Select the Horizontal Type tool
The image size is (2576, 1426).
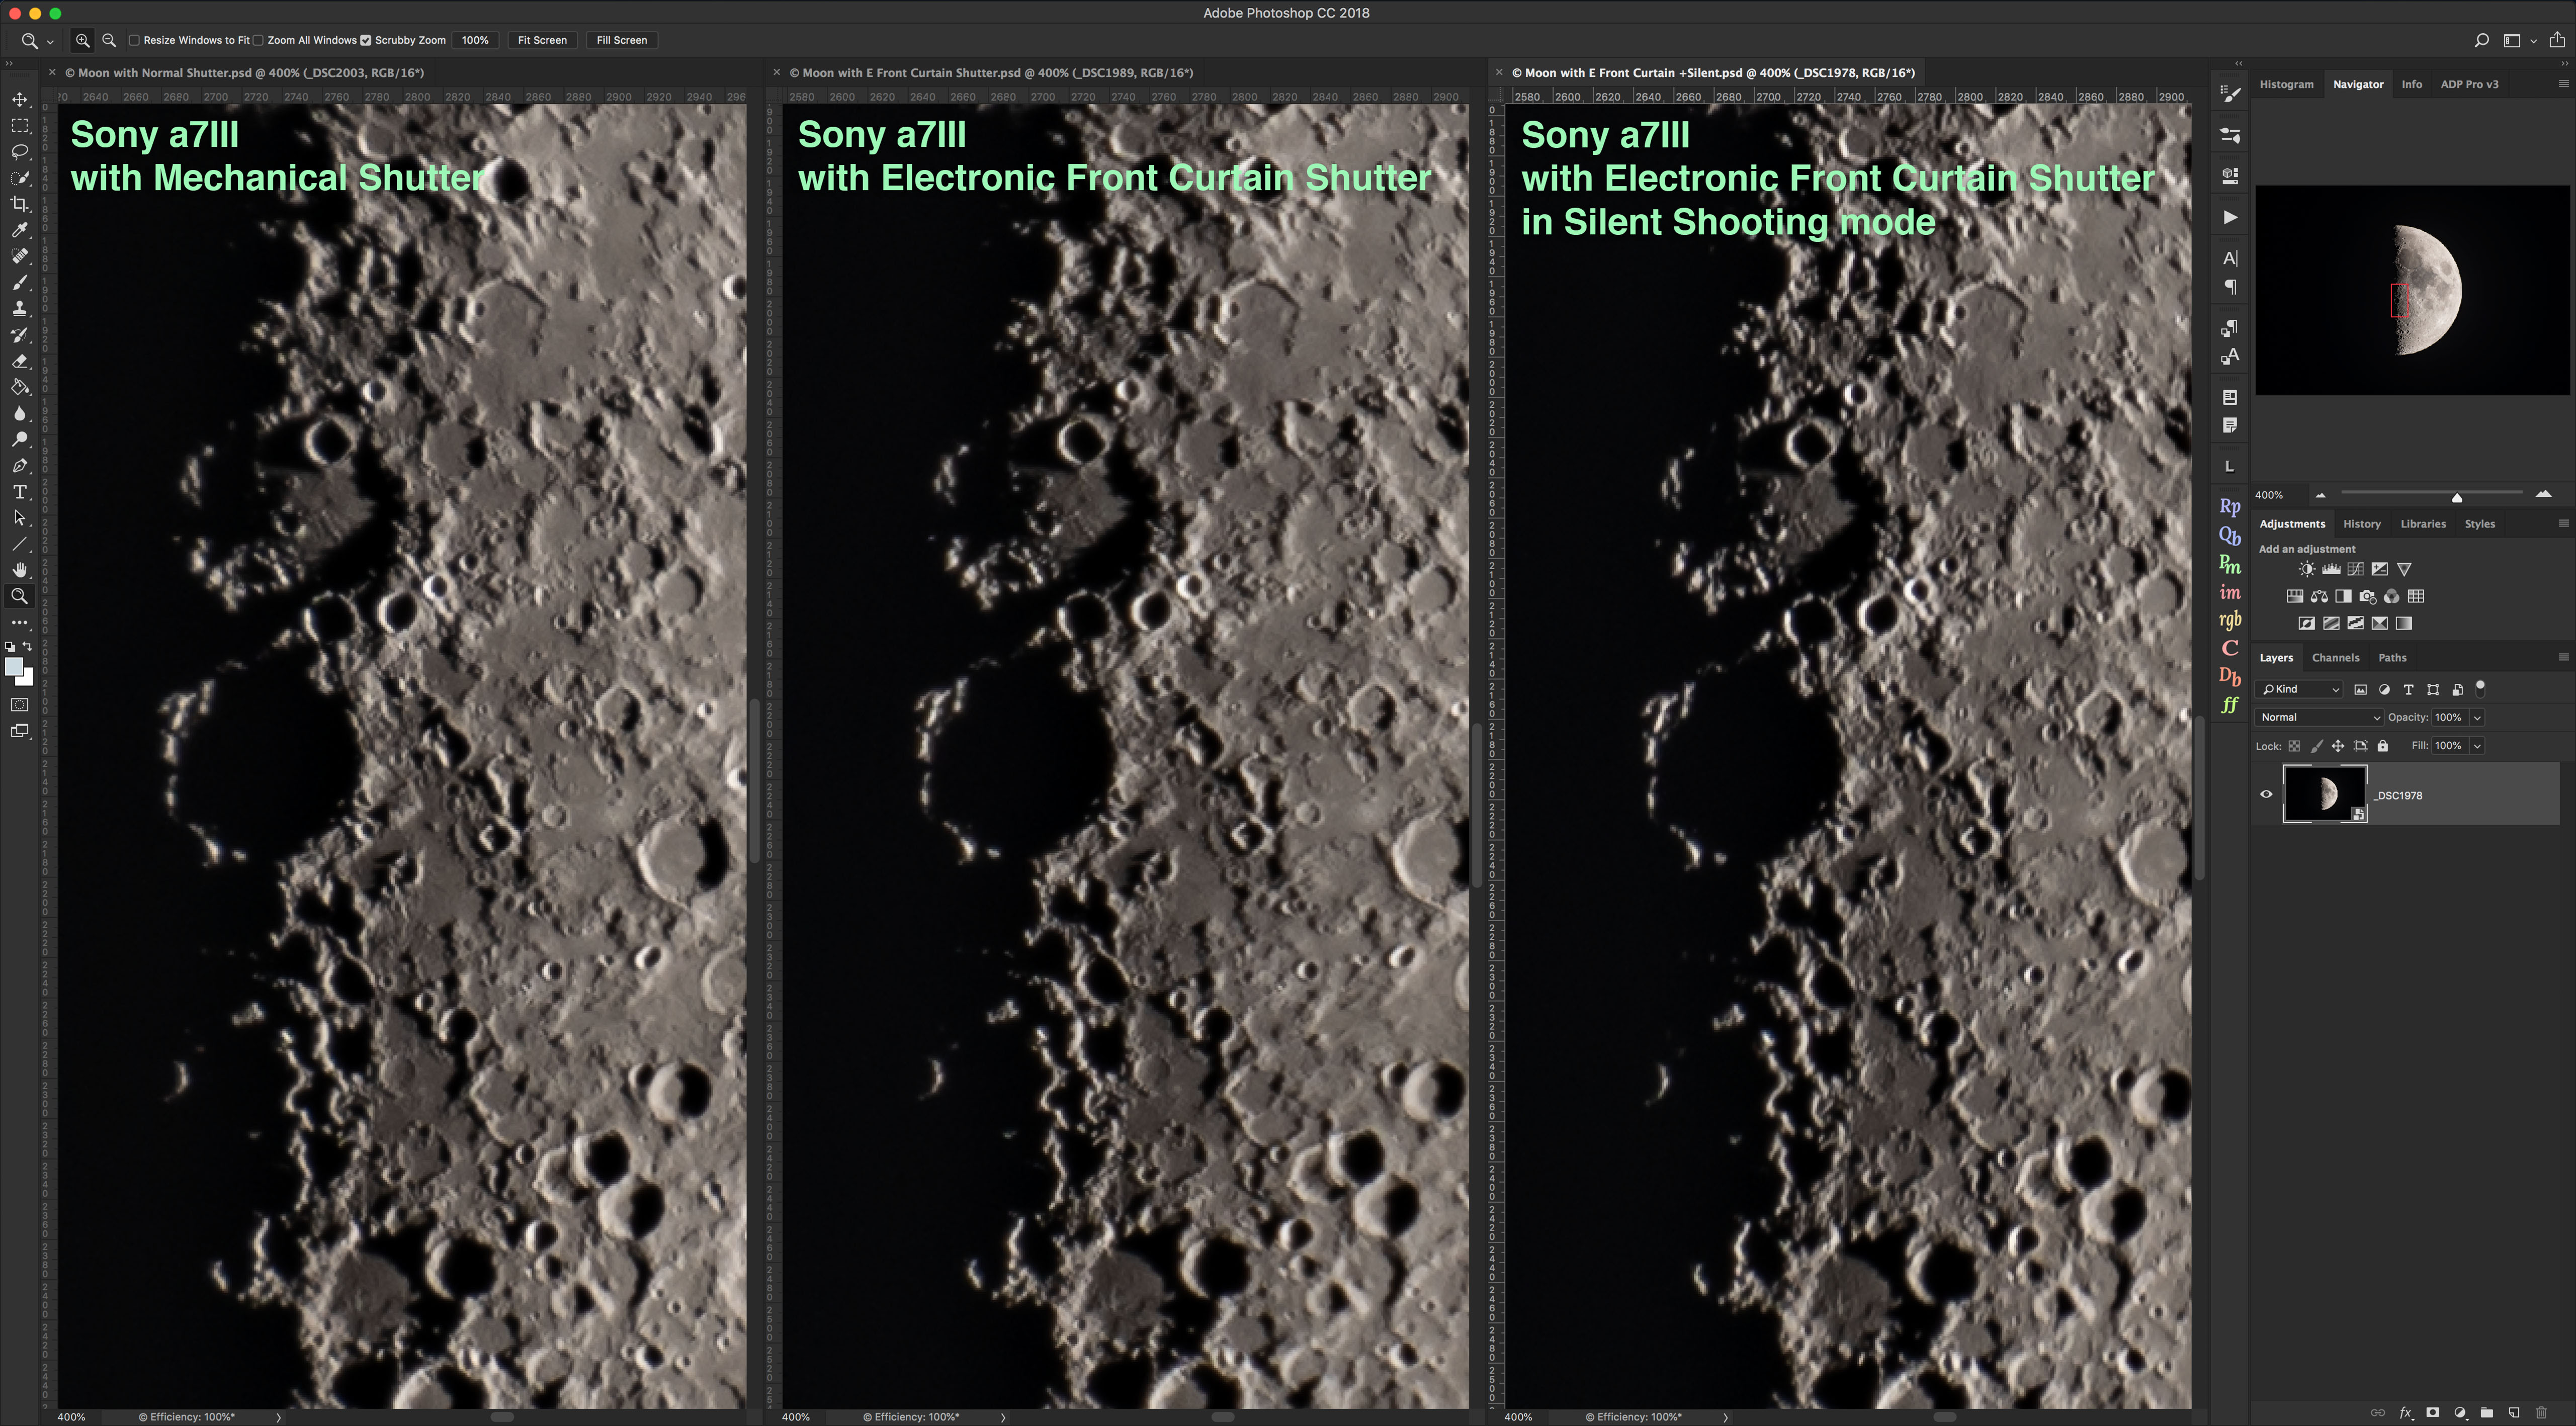(x=19, y=492)
